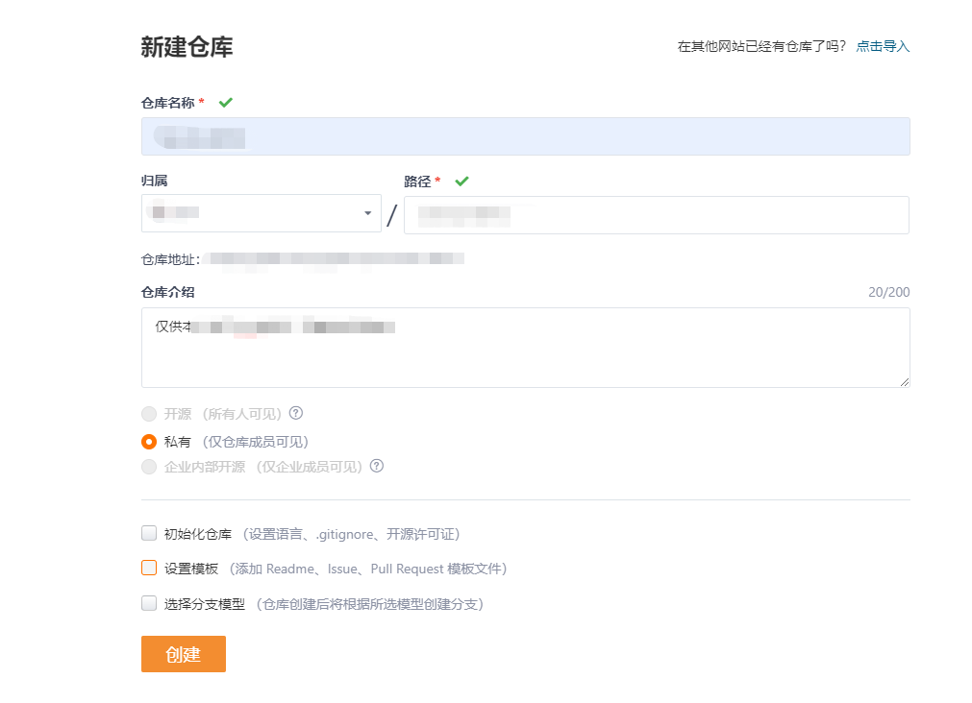Focus the 仓库名称 input field
Image resolution: width=972 pixels, height=703 pixels.
pos(525,136)
